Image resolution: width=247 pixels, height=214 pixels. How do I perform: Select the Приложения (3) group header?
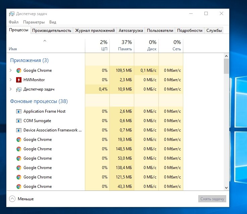point(29,60)
